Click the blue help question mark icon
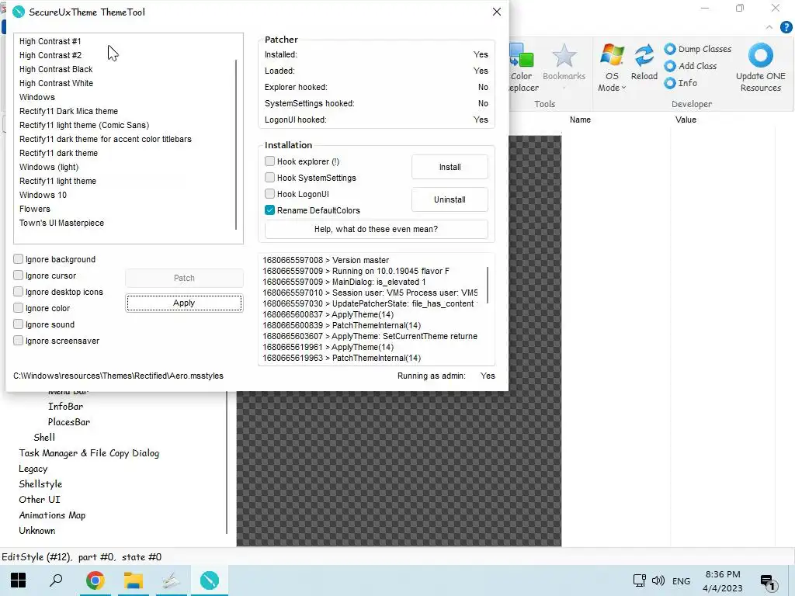Viewport: 795px width, 596px height. pos(786,27)
